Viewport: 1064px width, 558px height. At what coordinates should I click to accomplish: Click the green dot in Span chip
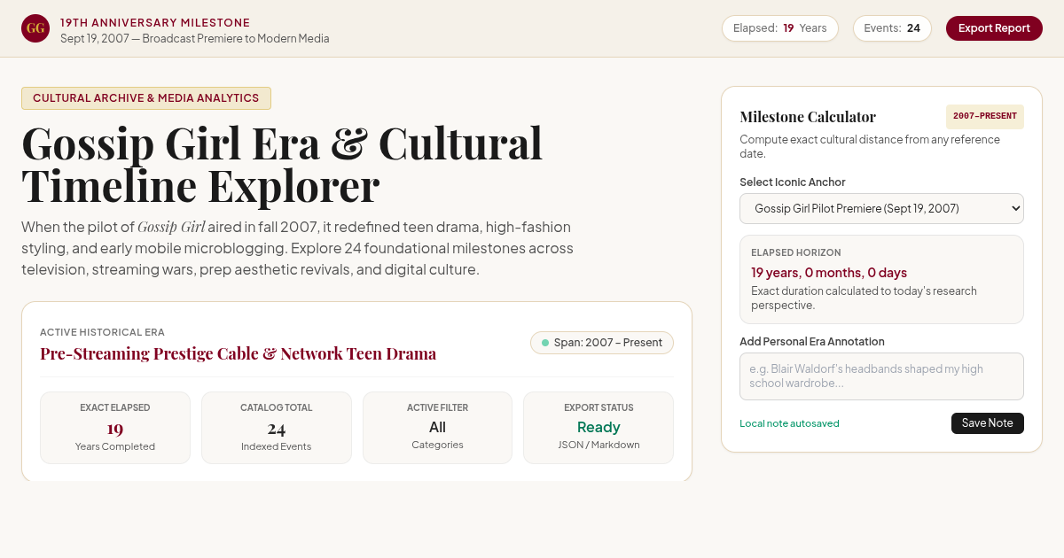545,343
